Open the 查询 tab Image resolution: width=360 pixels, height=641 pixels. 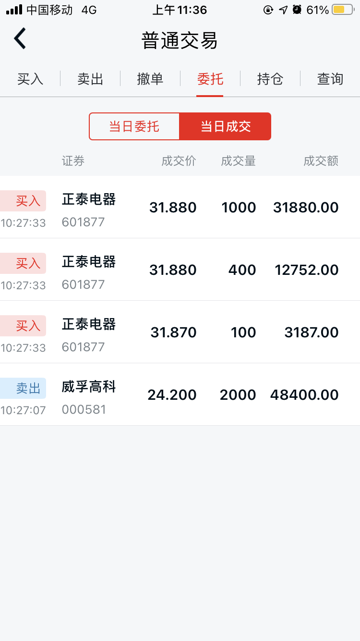point(330,79)
